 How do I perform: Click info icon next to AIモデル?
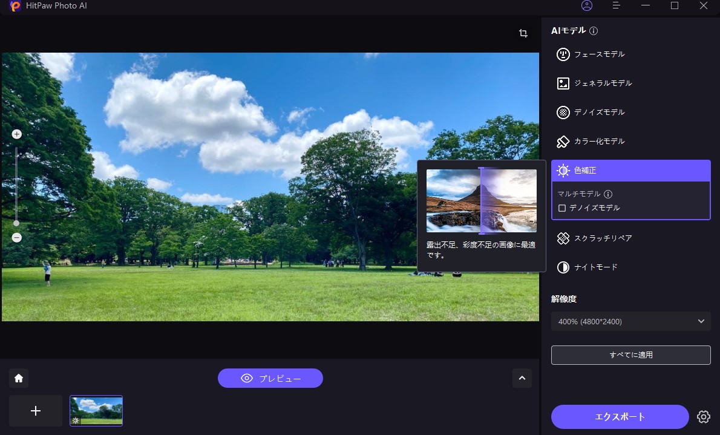pos(594,31)
